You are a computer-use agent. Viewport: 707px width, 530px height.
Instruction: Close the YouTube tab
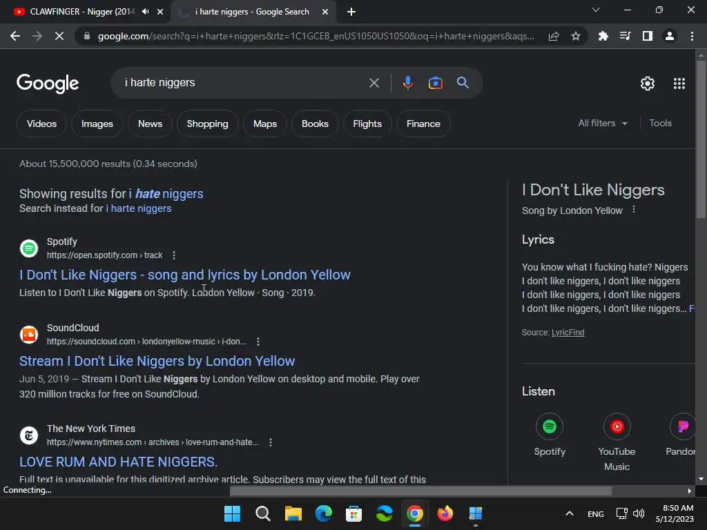coord(160,12)
